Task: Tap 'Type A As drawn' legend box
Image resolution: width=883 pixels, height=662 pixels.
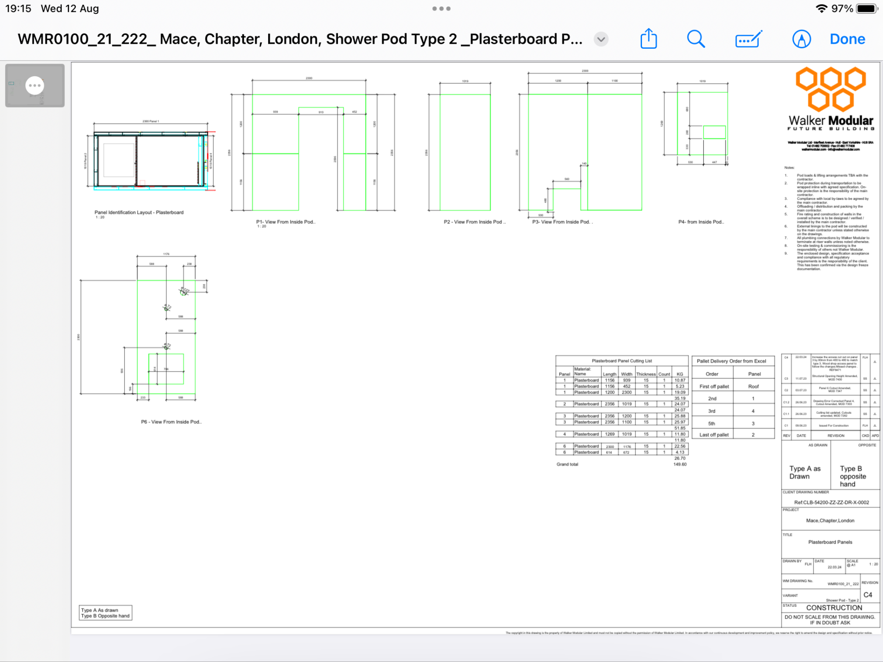Action: pyautogui.click(x=106, y=613)
